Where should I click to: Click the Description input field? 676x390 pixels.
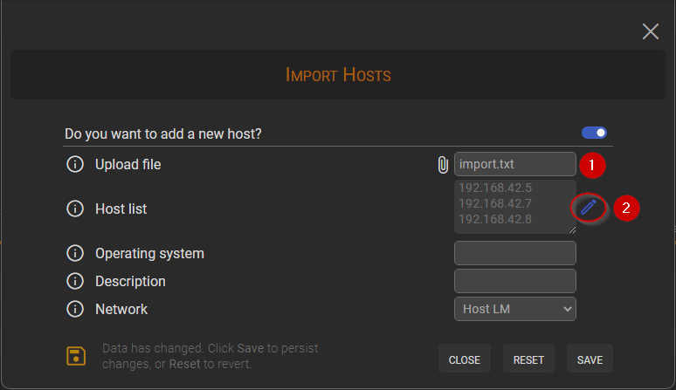tap(514, 281)
